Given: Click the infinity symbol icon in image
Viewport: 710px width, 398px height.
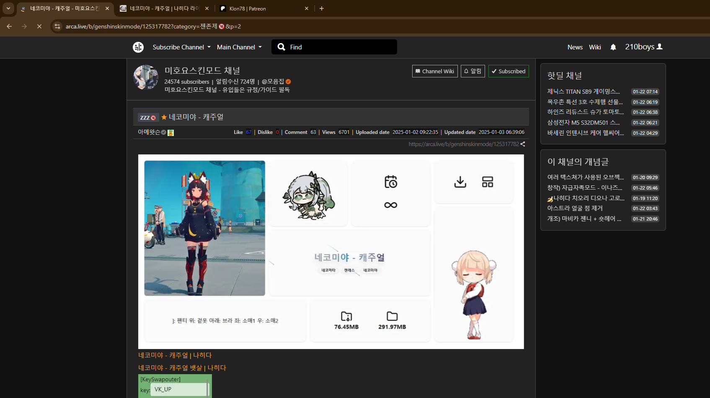Looking at the screenshot, I should (391, 205).
